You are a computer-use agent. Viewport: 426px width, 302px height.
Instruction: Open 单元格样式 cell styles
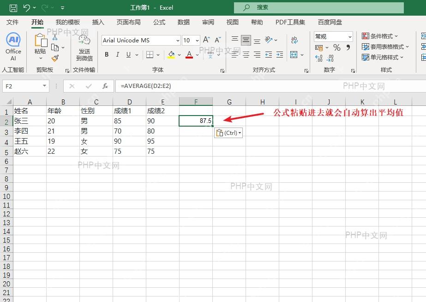click(383, 57)
